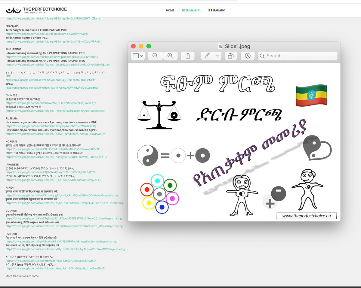Open the Russian PDF manual link
361x288 pixels.
[51, 126]
